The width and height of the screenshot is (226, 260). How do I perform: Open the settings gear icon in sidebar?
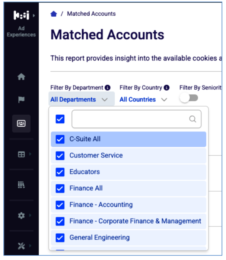[x=21, y=215]
